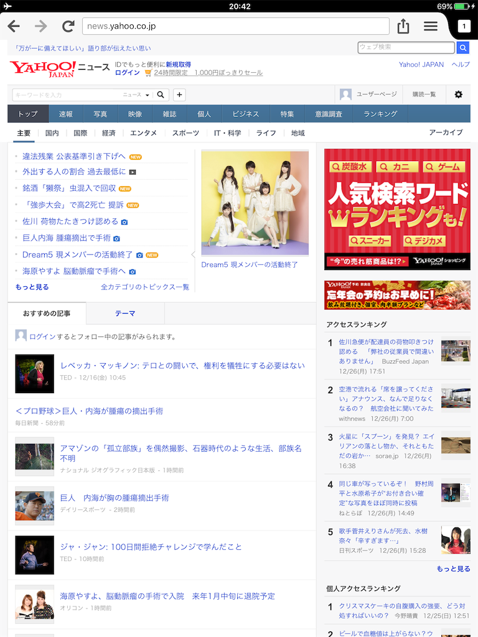Select the 写真 navigation tab

(100, 114)
